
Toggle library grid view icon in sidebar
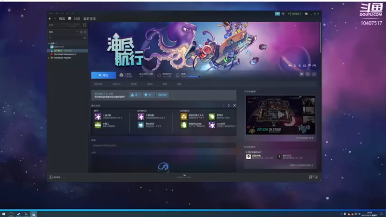pos(84,25)
